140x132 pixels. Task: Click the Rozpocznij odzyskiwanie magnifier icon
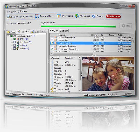[9, 17]
